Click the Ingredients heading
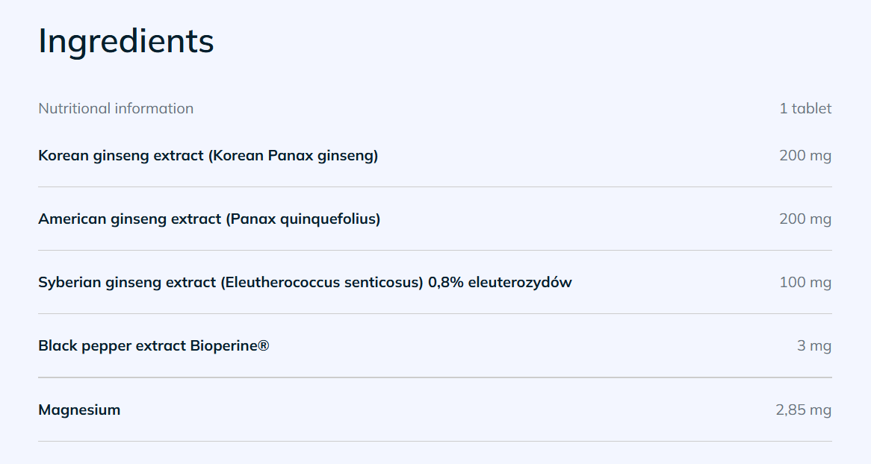Image resolution: width=871 pixels, height=464 pixels. pos(126,41)
